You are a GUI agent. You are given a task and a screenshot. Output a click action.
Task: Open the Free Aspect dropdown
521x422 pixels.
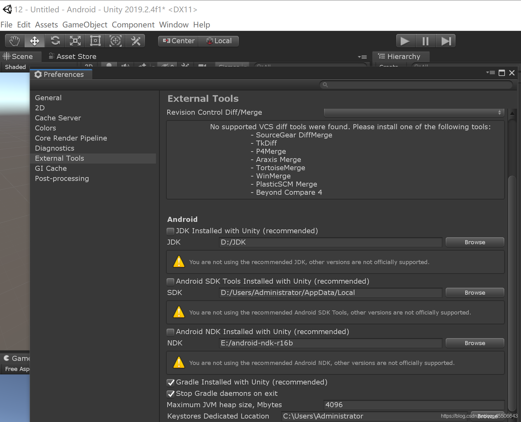click(16, 369)
